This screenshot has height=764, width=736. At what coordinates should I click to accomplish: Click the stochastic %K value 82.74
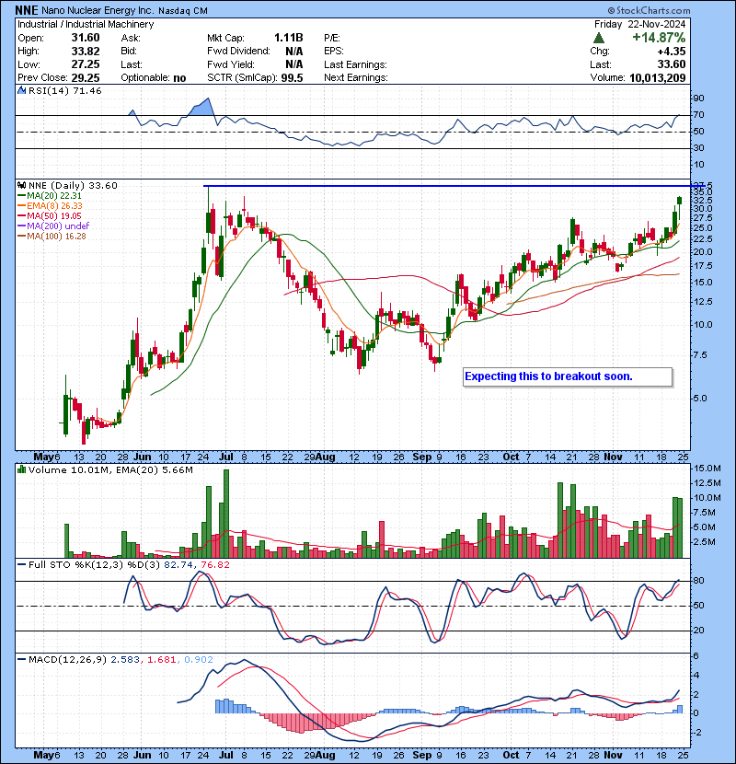(178, 565)
